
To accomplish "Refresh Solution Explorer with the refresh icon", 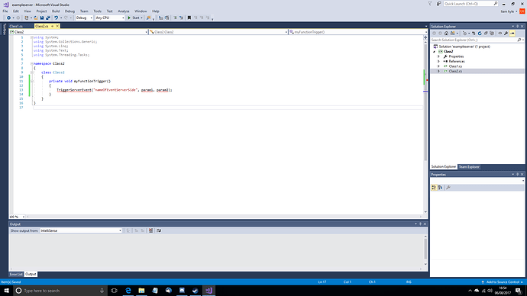I will tap(480, 34).
